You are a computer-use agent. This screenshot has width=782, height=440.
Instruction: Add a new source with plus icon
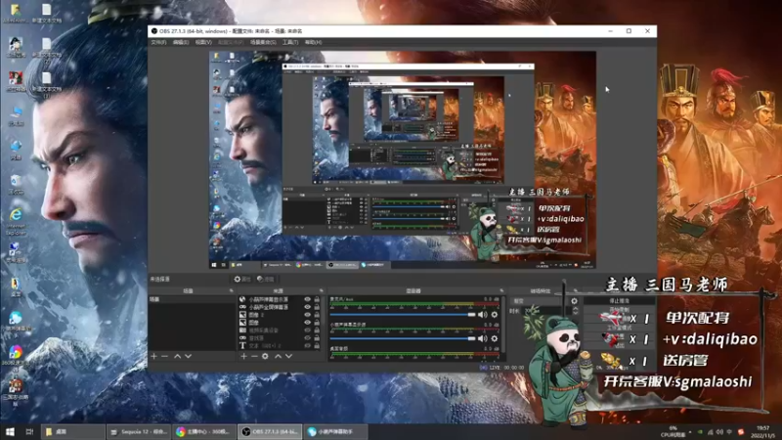[243, 356]
